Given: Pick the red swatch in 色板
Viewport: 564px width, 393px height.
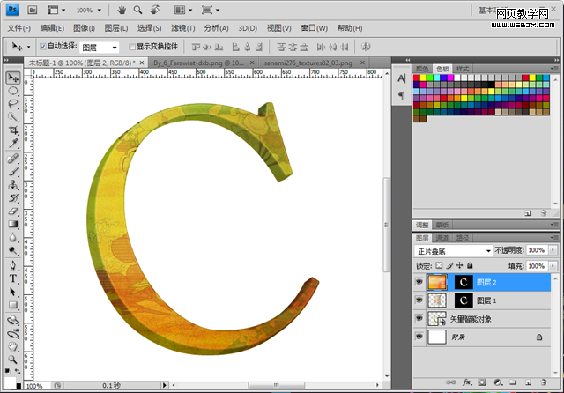Looking at the screenshot, I should [417, 78].
